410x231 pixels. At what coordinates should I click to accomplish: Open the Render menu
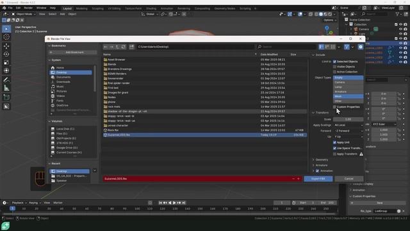pos(28,8)
